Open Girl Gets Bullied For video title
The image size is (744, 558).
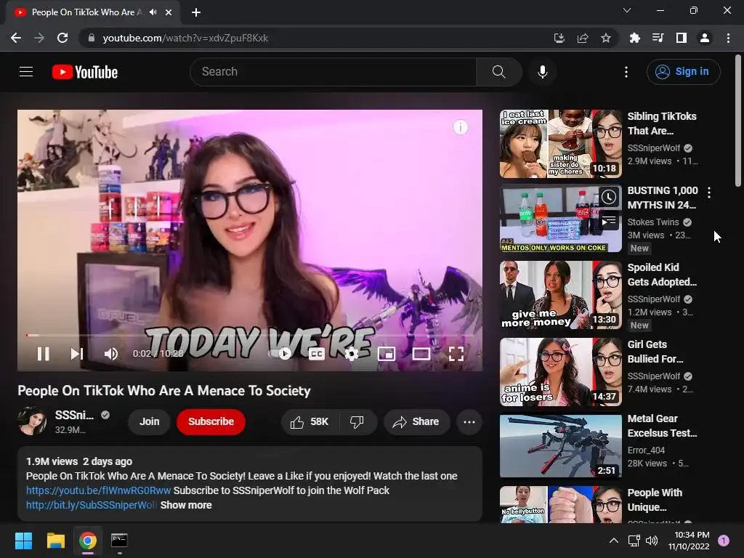tap(655, 352)
